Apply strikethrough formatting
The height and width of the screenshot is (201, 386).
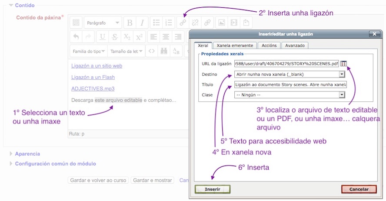(x=115, y=37)
